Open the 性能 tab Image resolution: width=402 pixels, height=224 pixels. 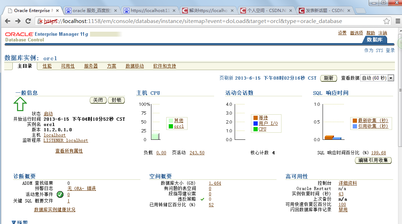coord(47,66)
